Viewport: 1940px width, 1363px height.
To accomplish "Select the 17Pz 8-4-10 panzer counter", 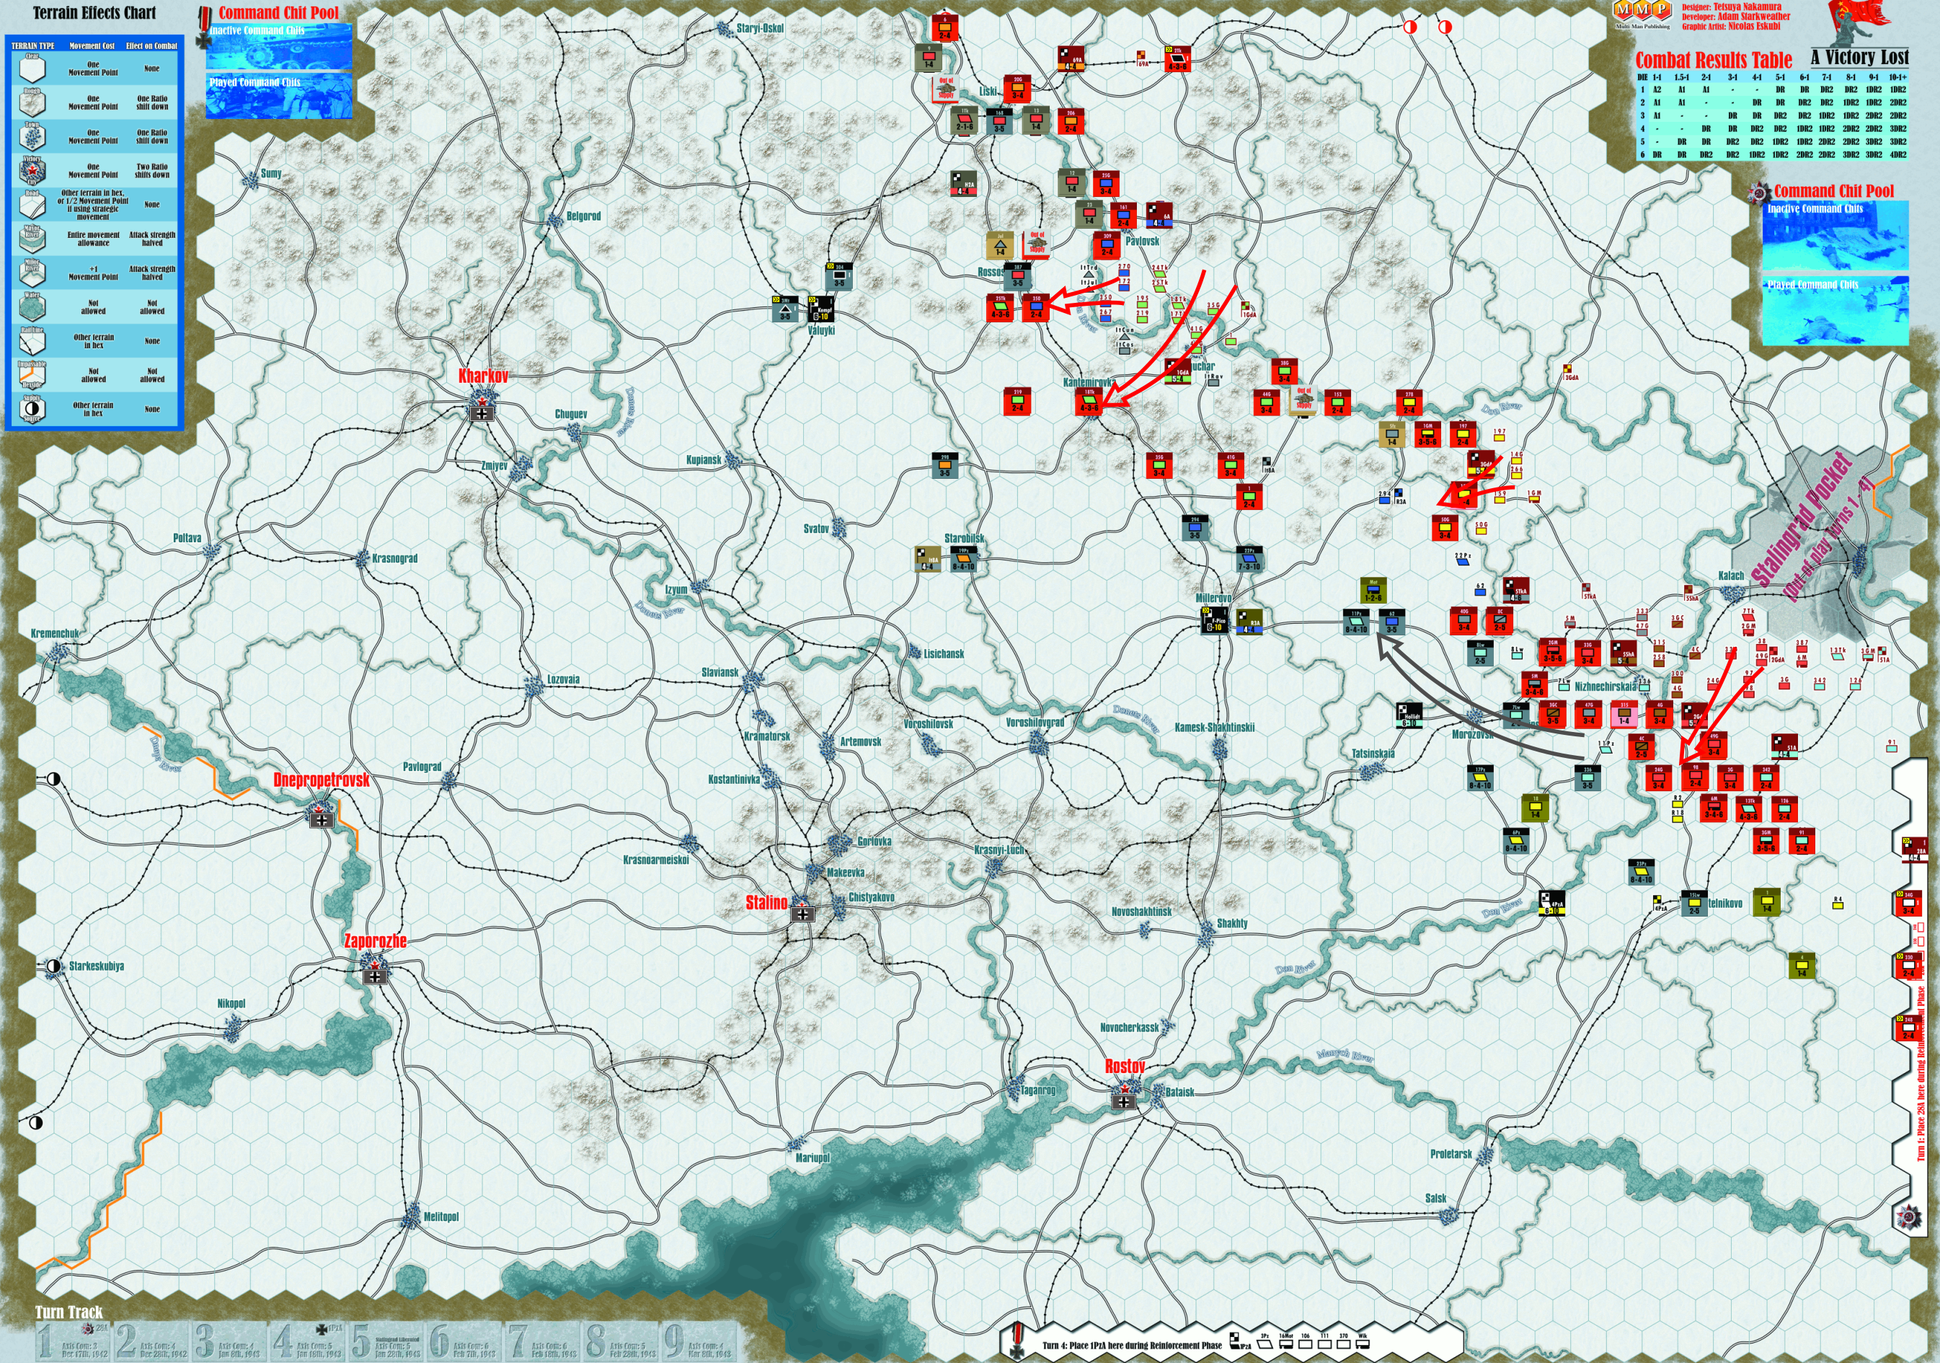I will (x=1479, y=778).
